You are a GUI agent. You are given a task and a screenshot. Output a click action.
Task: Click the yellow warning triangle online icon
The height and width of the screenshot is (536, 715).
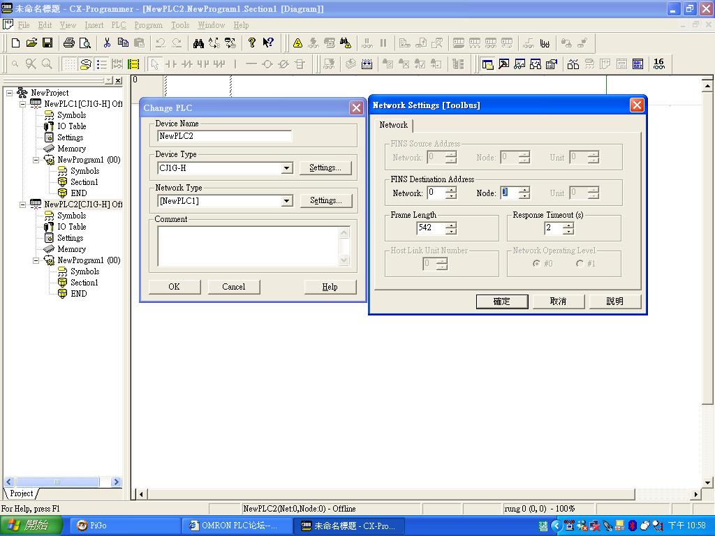click(x=297, y=43)
